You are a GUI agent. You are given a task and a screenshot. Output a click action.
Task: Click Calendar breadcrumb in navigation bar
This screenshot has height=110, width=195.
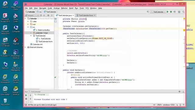30,12
